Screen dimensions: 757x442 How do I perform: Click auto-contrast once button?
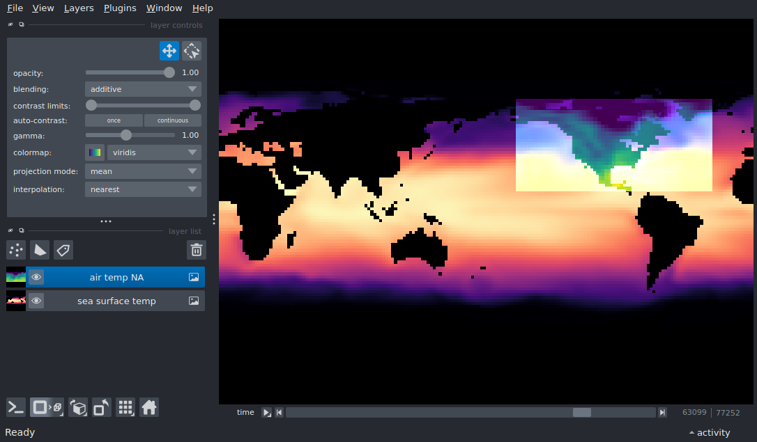pyautogui.click(x=114, y=120)
